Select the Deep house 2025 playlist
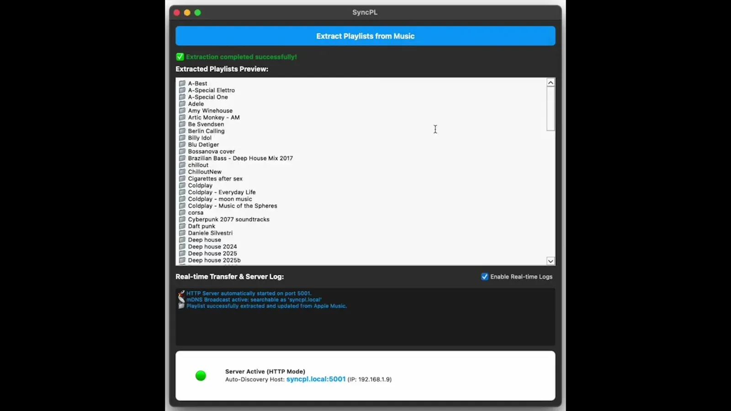Viewport: 731px width, 411px height. (212, 253)
